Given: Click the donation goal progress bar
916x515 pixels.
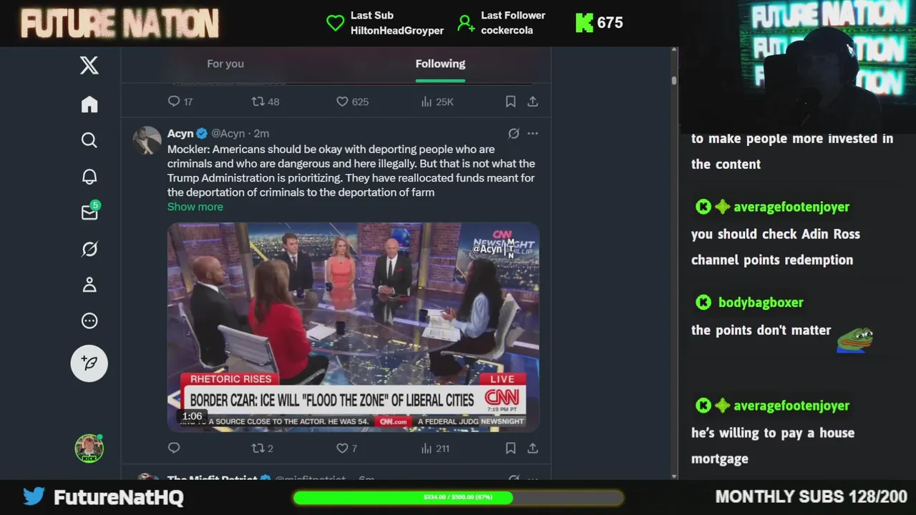Looking at the screenshot, I should click(x=458, y=497).
